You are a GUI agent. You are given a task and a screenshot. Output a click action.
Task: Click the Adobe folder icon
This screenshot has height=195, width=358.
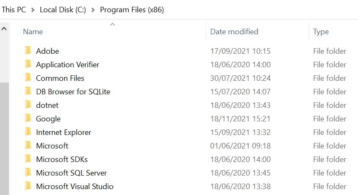28,51
